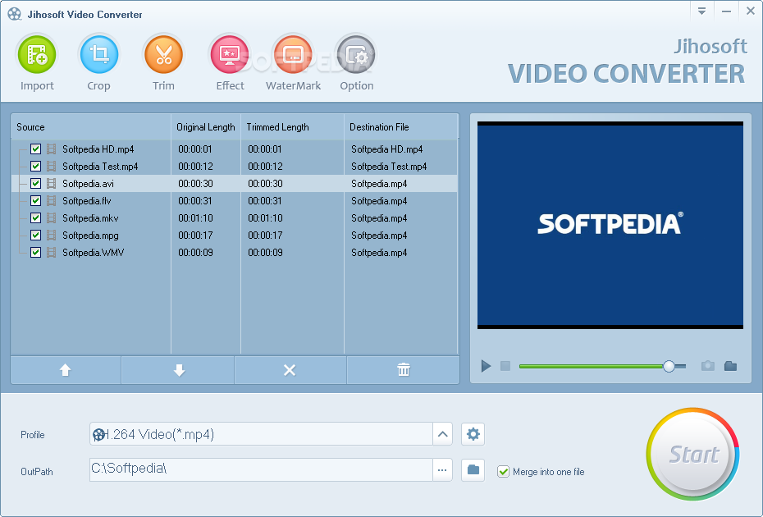Click film icon of Softpedia HD.mp4 row
Viewport: 763px width, 517px height.
pos(51,149)
